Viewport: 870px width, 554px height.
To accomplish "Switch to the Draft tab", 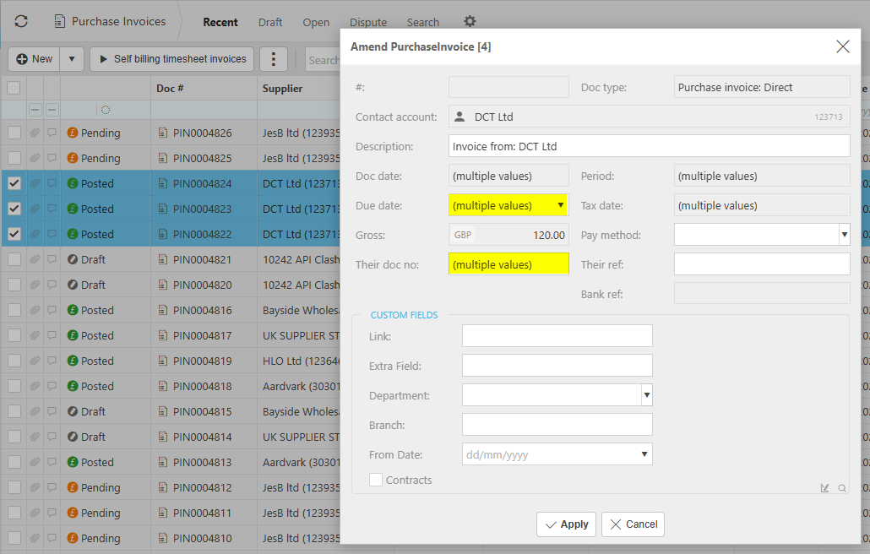I will click(270, 23).
